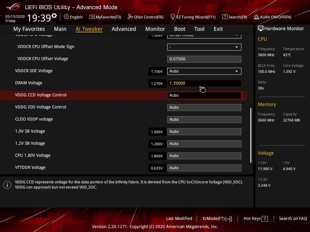The height and width of the screenshot is (232, 310).
Task: Select the CLDO VDDP voltage label
Action: tap(34, 119)
